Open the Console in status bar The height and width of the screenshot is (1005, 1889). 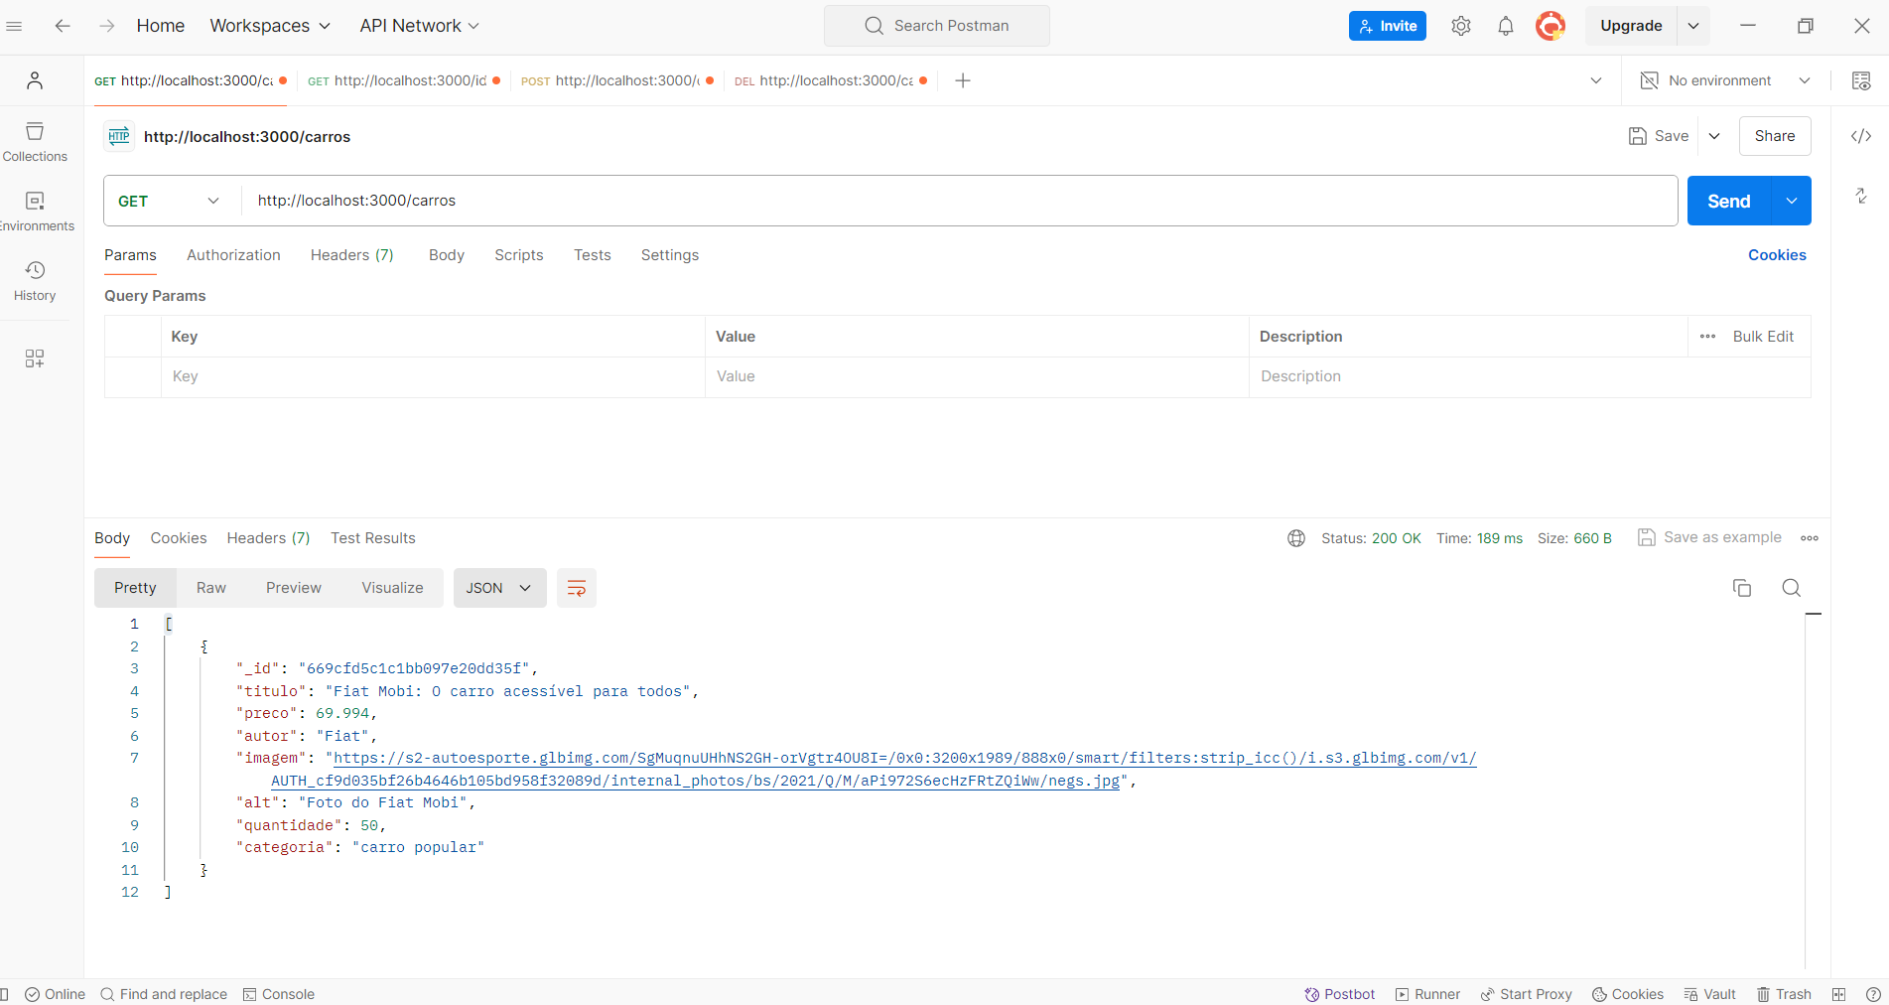279,994
